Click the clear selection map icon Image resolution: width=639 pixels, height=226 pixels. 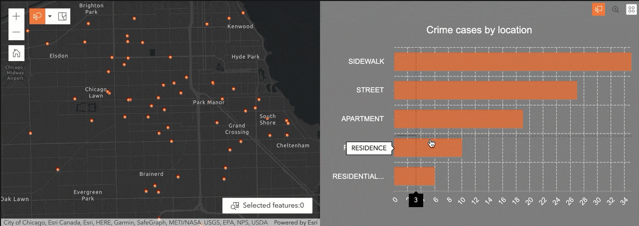62,16
